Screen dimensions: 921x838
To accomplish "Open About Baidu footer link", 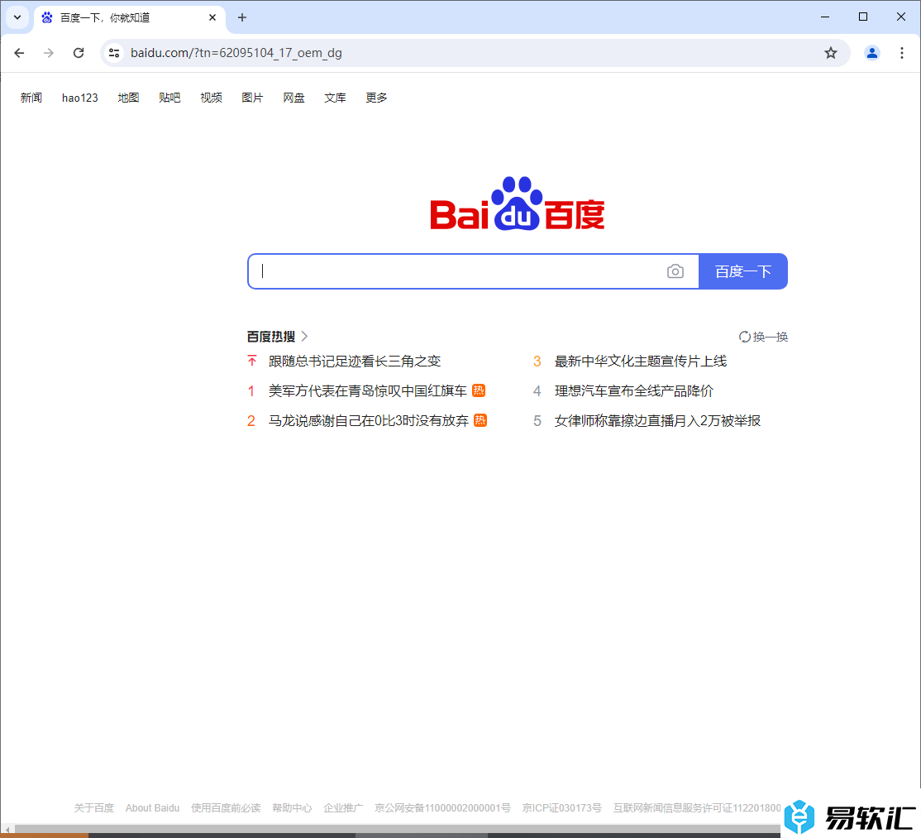I will pyautogui.click(x=153, y=808).
